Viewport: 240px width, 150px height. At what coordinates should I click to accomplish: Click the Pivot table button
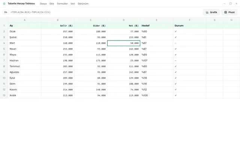click(x=229, y=12)
